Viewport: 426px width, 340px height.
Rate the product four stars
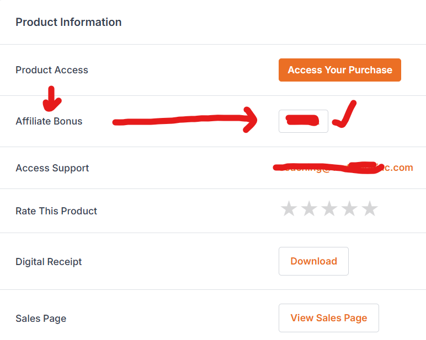[x=349, y=209]
